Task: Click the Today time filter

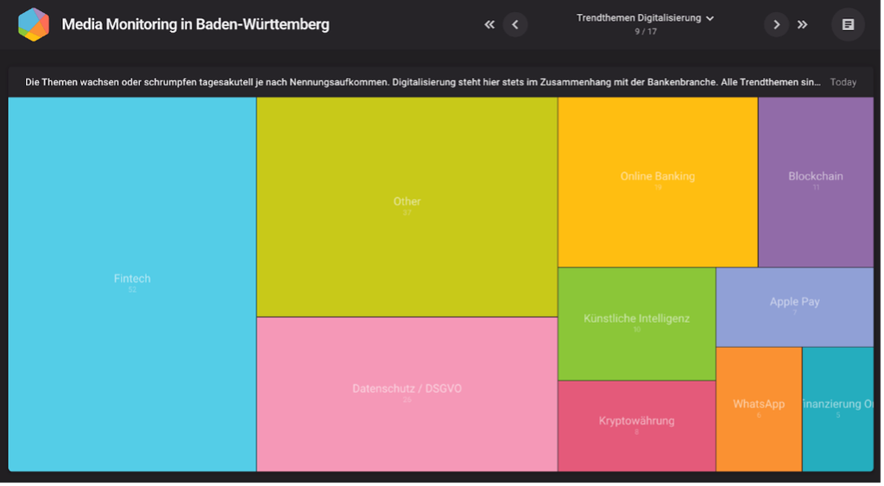Action: [x=843, y=82]
